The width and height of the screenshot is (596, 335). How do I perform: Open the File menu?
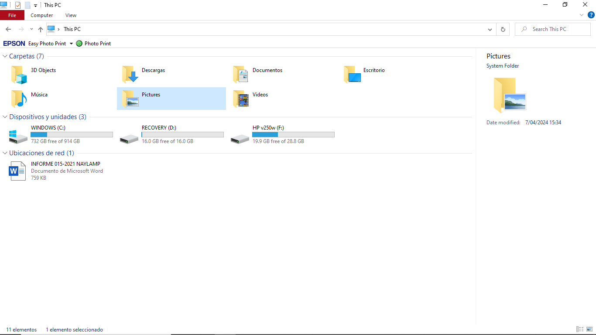(x=12, y=15)
